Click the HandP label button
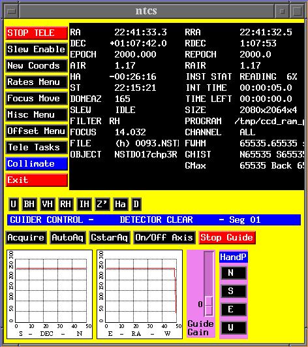308x347 pixels. tap(233, 257)
